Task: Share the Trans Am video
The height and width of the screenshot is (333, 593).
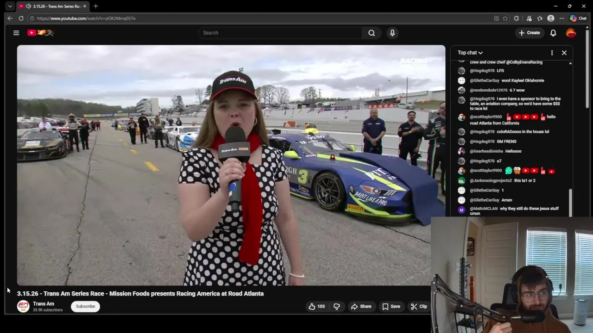Action: click(x=361, y=306)
